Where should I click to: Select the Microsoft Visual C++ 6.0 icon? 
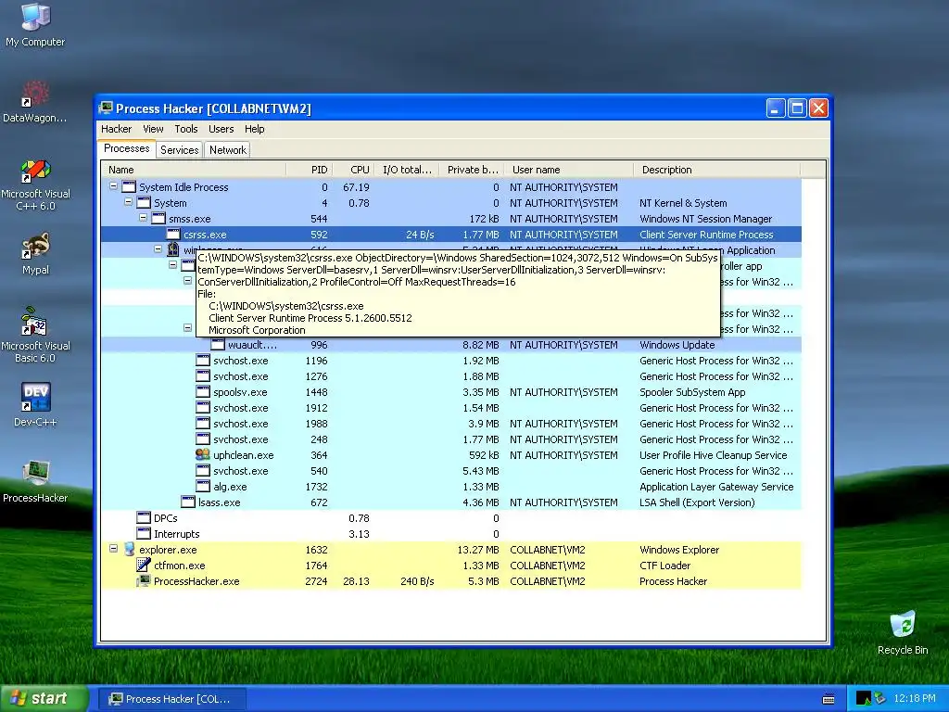point(35,184)
